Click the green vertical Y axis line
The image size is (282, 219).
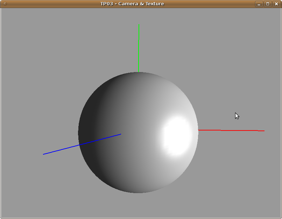(x=139, y=48)
